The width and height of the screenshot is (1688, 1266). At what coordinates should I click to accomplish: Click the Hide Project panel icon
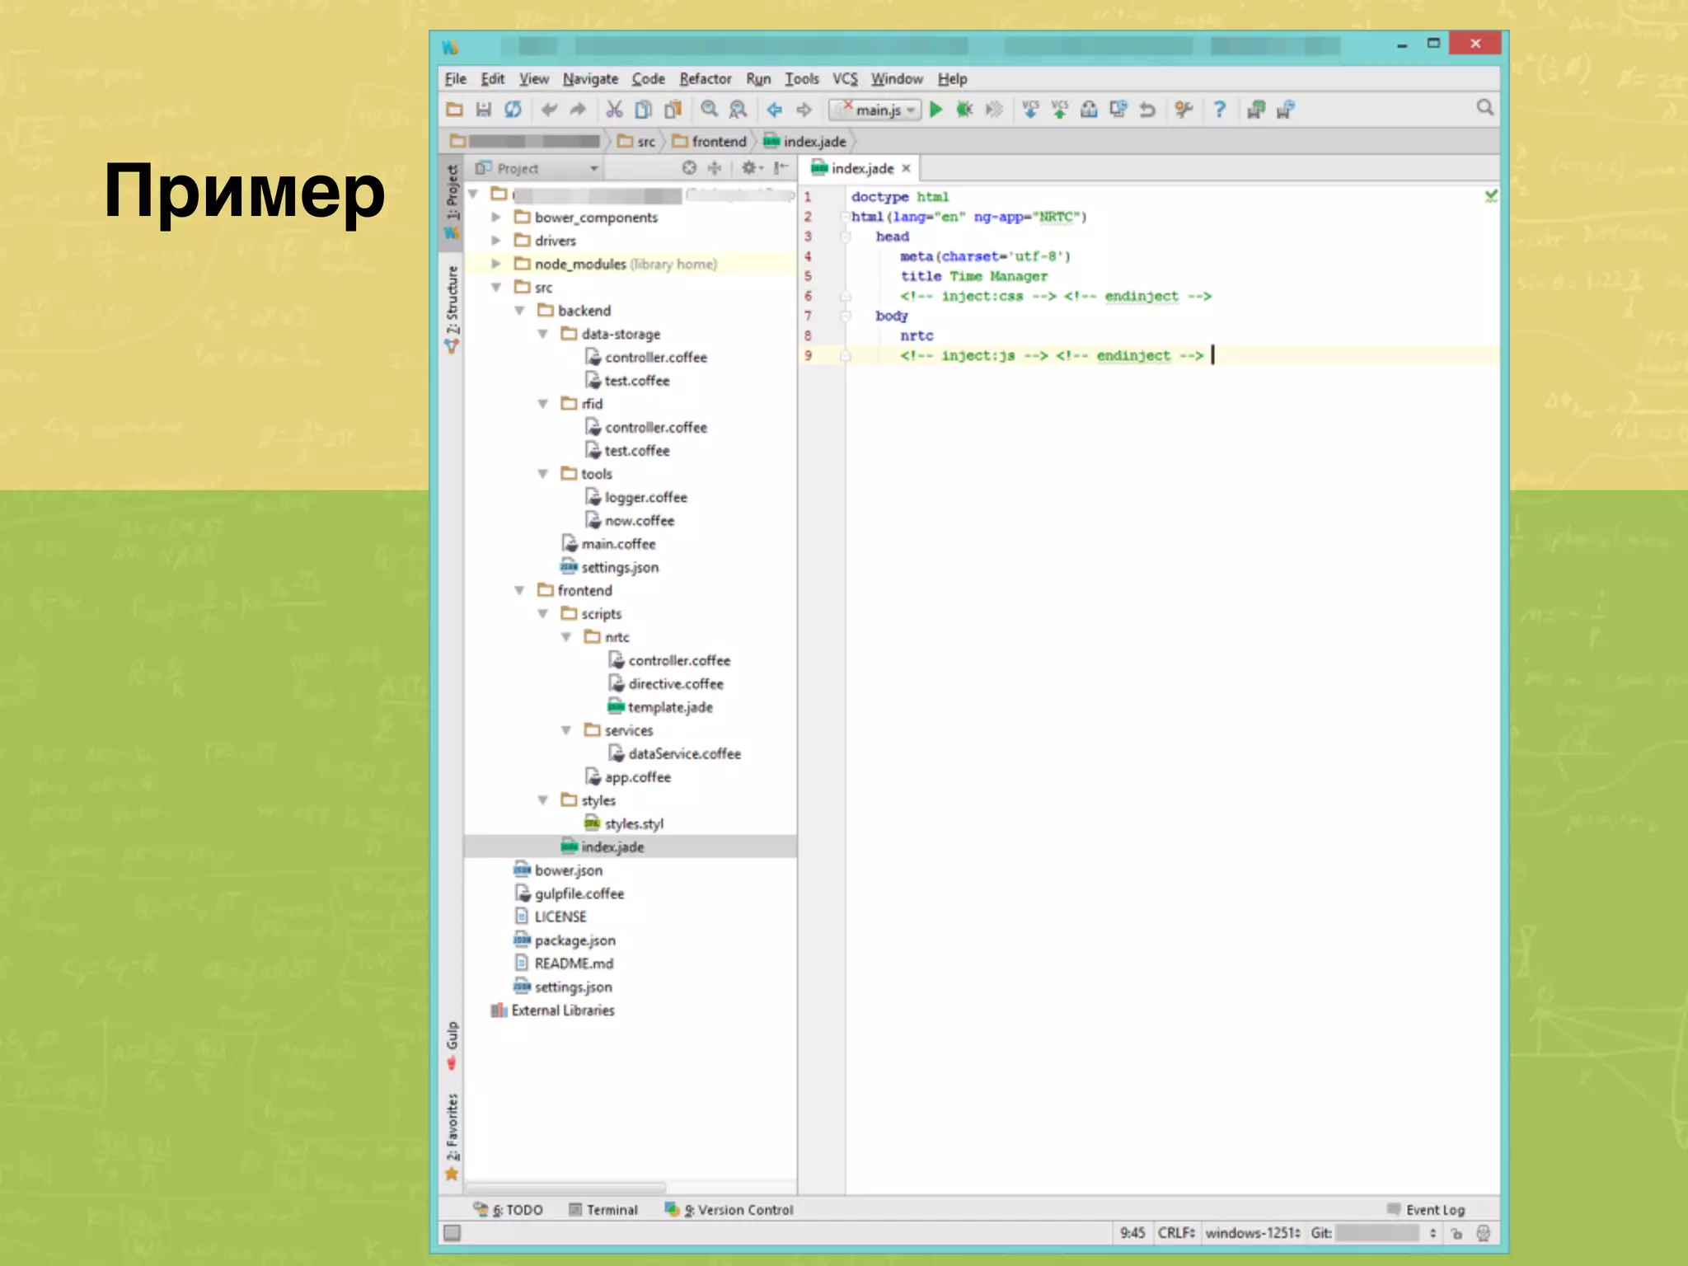tap(781, 168)
